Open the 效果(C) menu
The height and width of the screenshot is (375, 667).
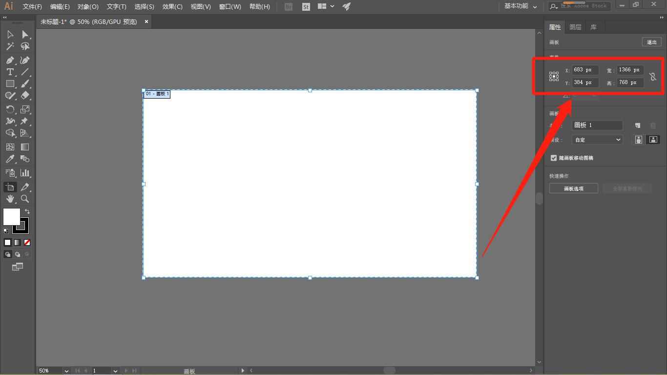tap(172, 6)
